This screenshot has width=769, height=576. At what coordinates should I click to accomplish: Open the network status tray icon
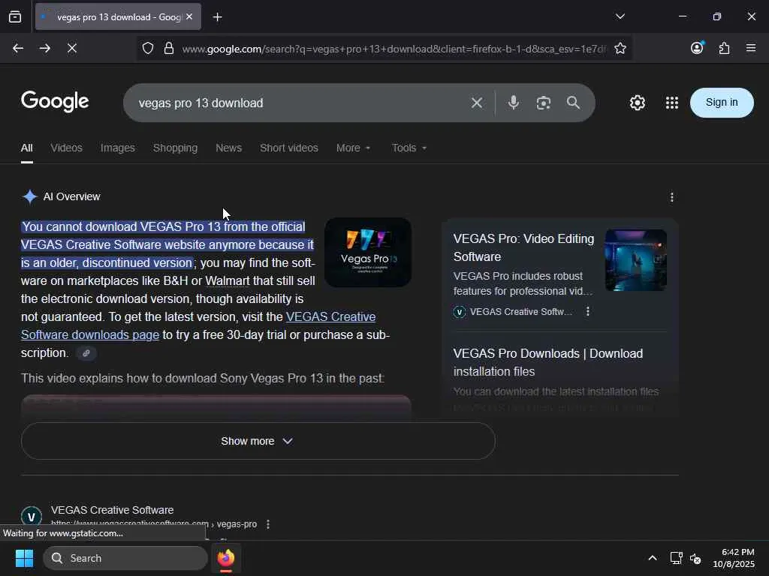click(677, 558)
